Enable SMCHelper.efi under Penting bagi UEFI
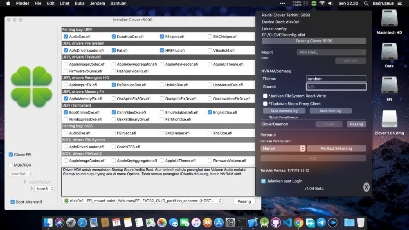The height and width of the screenshot is (230, 409). pyautogui.click(x=210, y=36)
